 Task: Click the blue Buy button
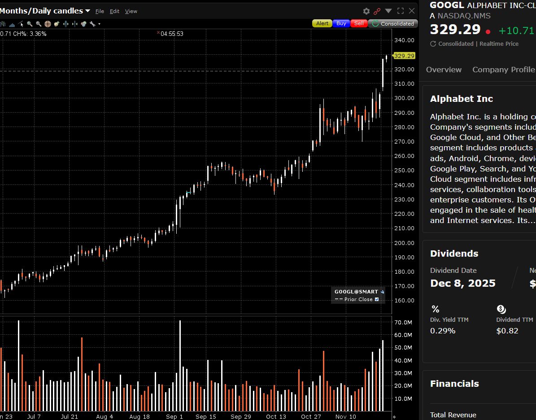coord(341,23)
